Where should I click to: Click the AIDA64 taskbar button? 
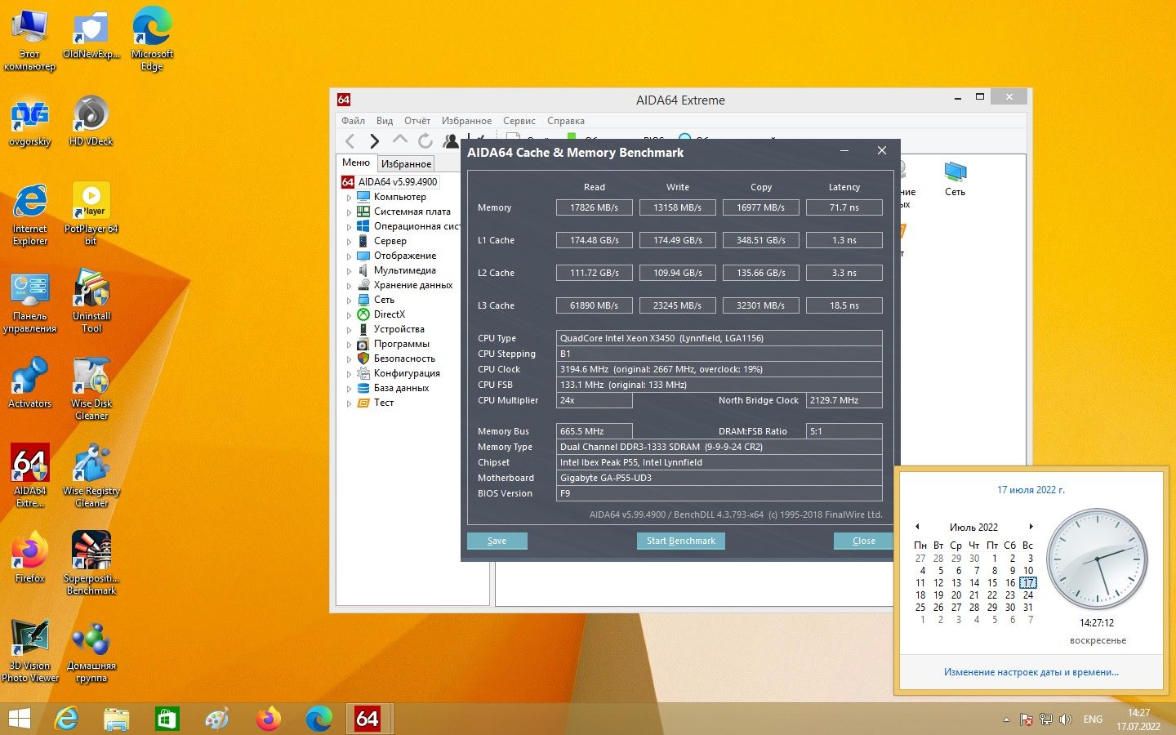point(367,719)
